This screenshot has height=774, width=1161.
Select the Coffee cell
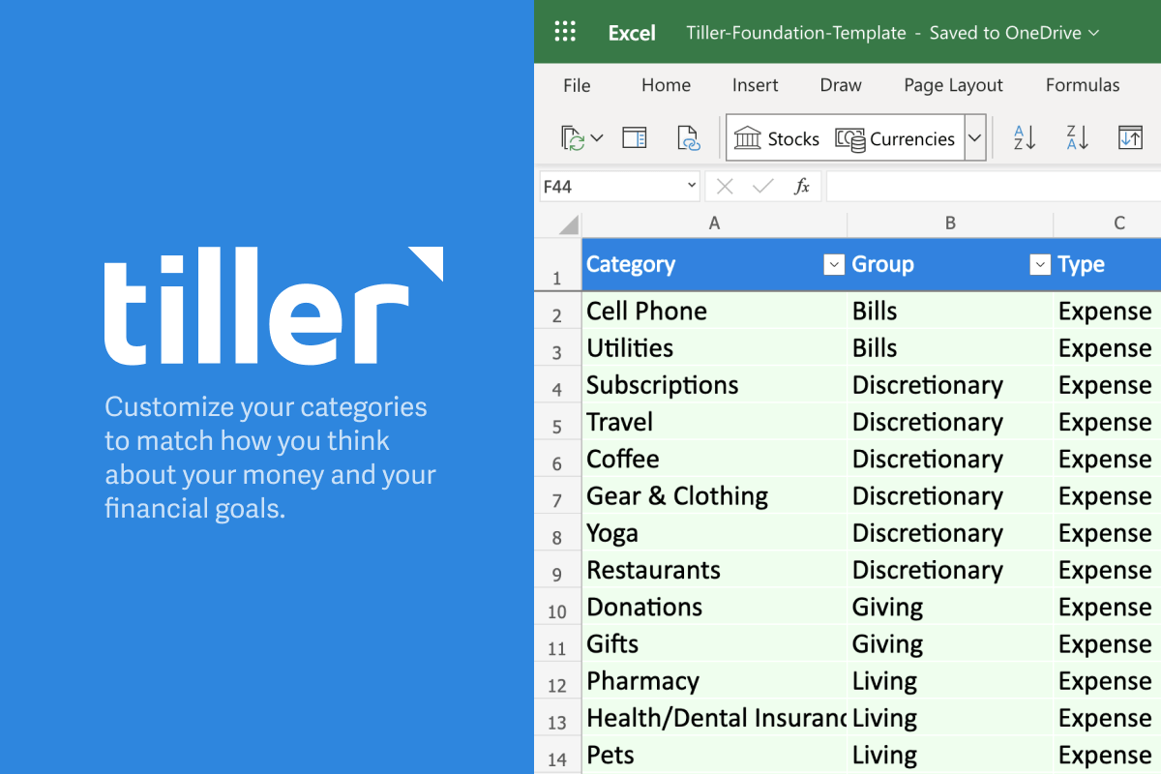714,459
